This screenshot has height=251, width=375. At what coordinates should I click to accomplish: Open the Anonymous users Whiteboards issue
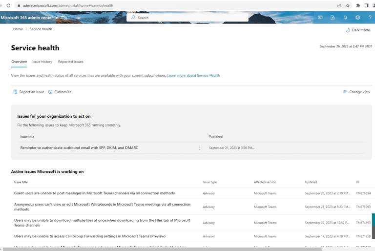[103, 207]
